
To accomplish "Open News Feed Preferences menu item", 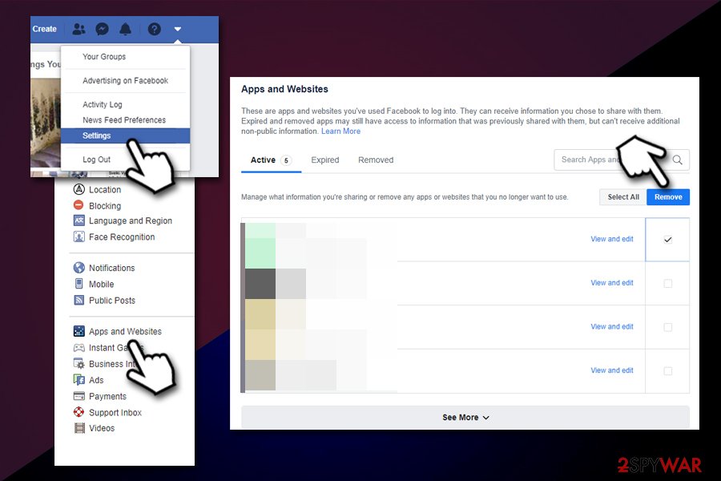I will (x=125, y=120).
